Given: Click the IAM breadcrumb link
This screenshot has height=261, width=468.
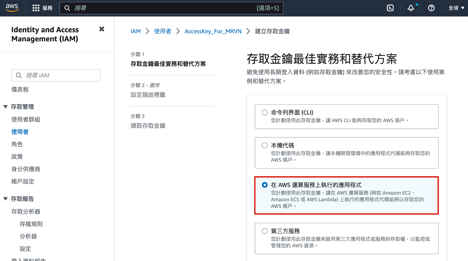Looking at the screenshot, I should coord(135,31).
